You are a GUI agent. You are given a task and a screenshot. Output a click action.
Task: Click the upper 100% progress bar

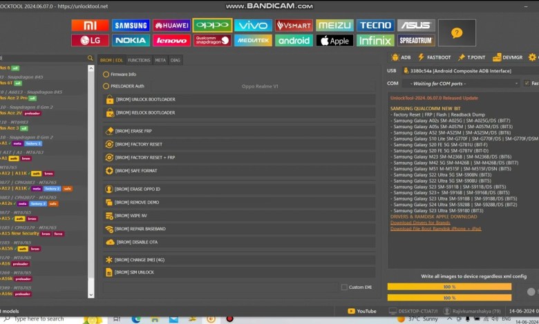[449, 287]
